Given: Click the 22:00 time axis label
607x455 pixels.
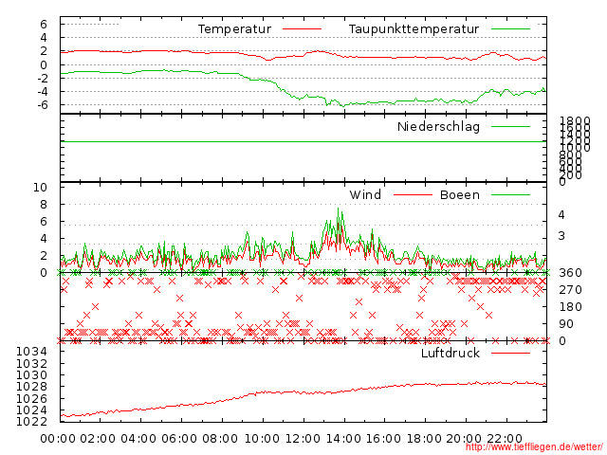Looking at the screenshot, I should click(505, 439).
